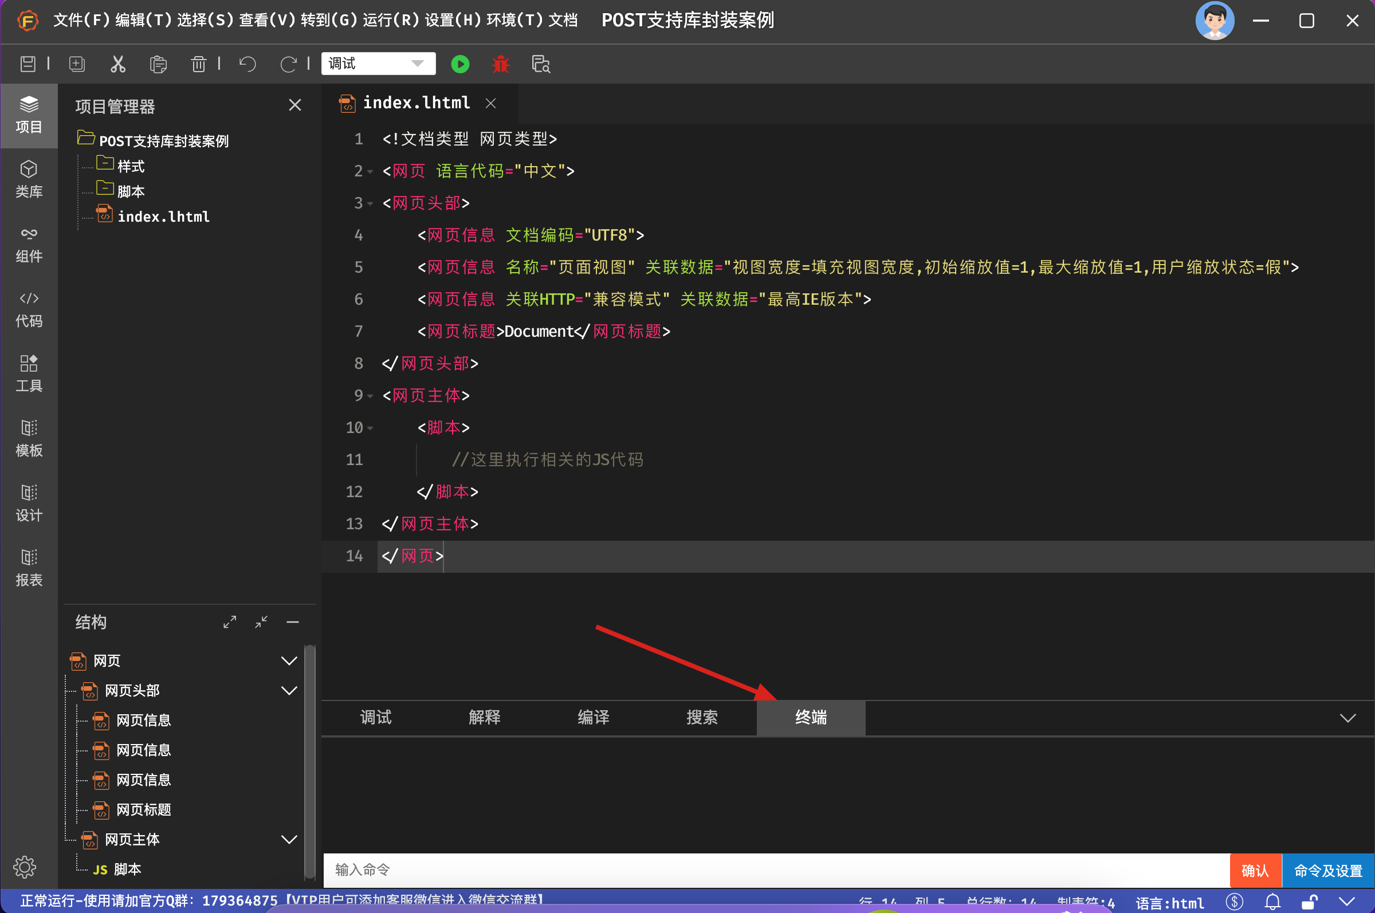Click status bar chevron at far right
Viewport: 1375px width, 913px height.
point(1347,902)
